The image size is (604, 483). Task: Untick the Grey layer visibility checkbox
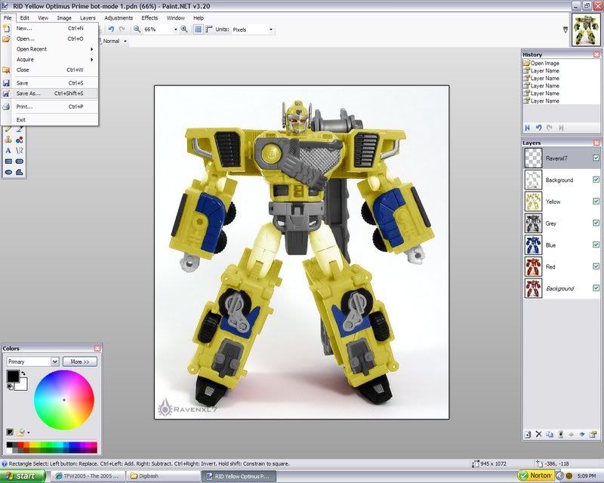[596, 223]
